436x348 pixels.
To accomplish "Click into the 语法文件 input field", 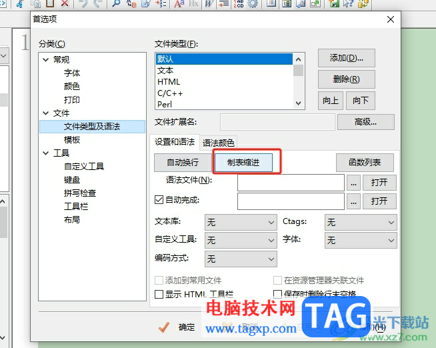I will pos(291,183).
